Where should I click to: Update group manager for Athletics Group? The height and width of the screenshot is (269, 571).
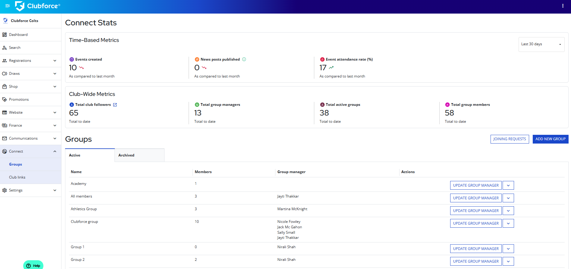click(475, 211)
